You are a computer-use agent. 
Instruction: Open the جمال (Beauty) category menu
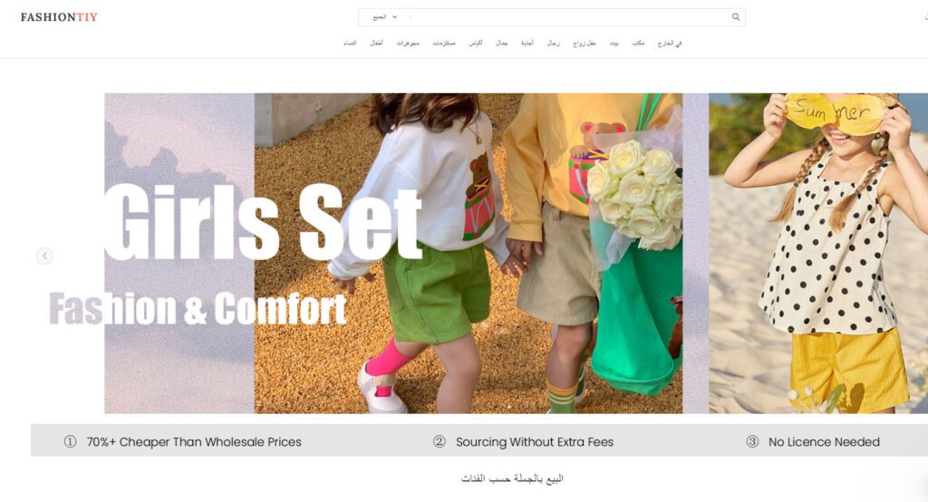point(502,43)
